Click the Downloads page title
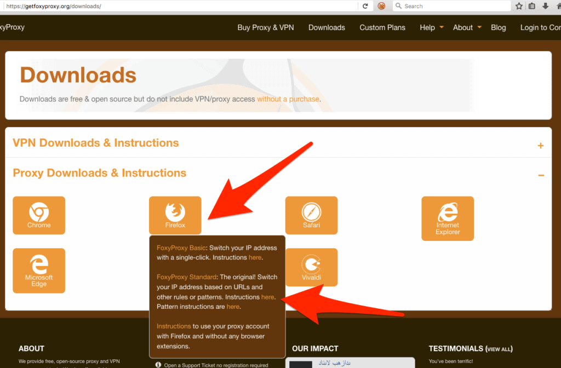 (x=78, y=75)
